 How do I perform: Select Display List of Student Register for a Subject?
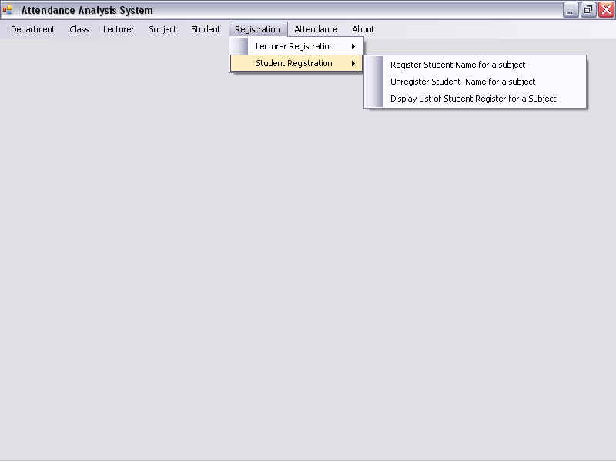point(473,99)
